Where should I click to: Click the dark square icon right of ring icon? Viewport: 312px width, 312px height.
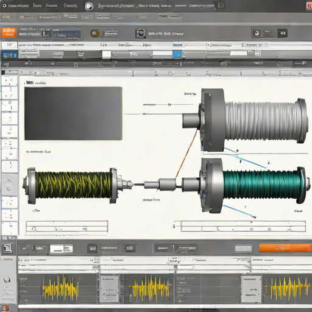[x=282, y=33]
